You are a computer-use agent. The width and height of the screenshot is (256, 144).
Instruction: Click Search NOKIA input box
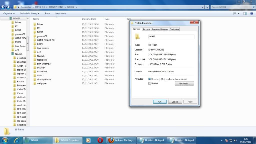[231, 7]
